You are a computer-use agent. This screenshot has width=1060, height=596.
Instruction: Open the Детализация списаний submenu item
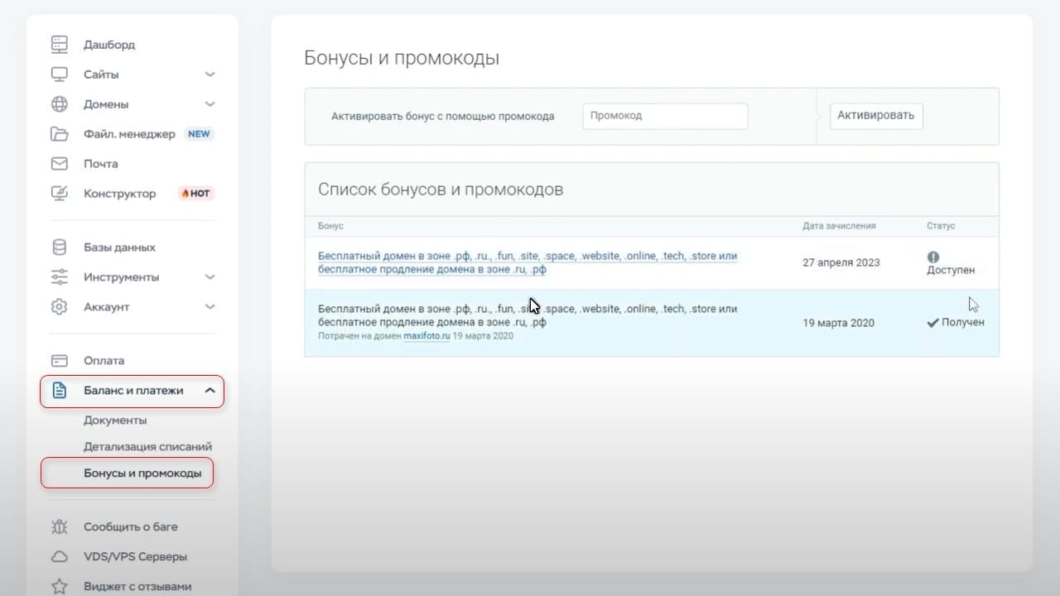coord(148,447)
